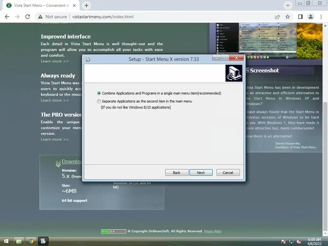
Task: Open the Windows Start button
Action: [x=6, y=241]
